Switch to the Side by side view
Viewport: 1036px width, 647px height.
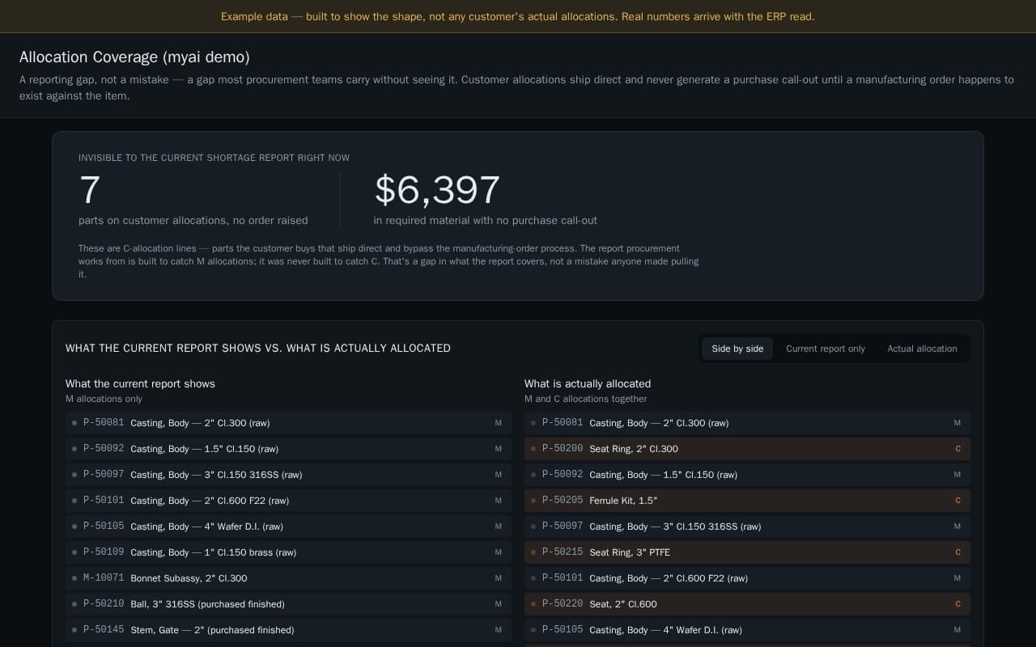[737, 349]
